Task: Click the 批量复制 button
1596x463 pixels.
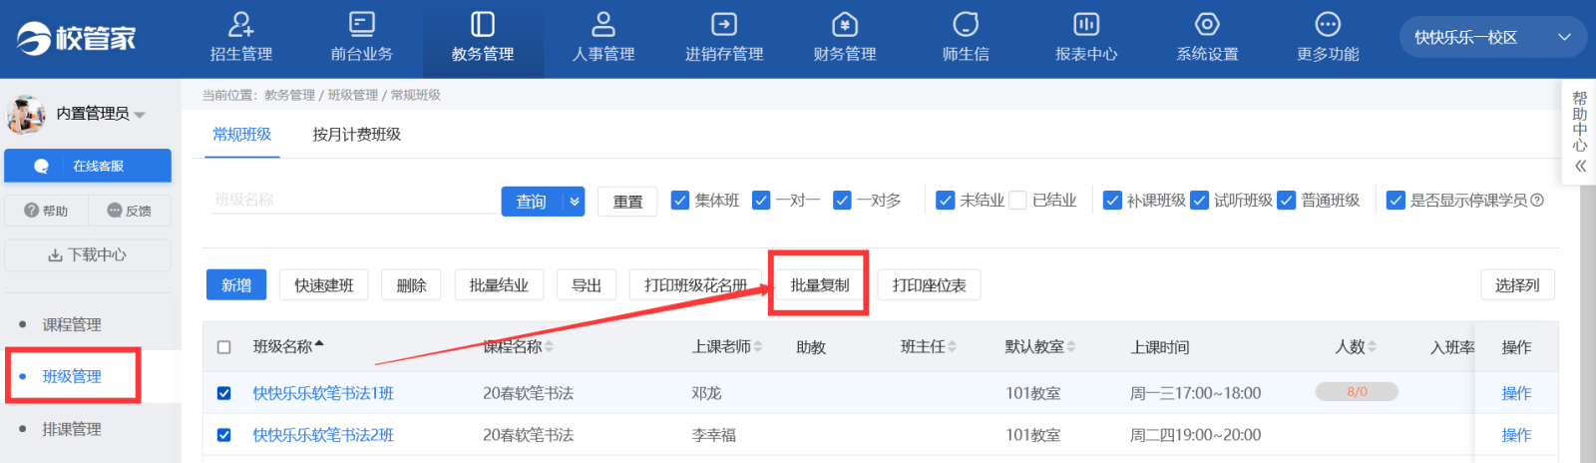Action: point(819,285)
